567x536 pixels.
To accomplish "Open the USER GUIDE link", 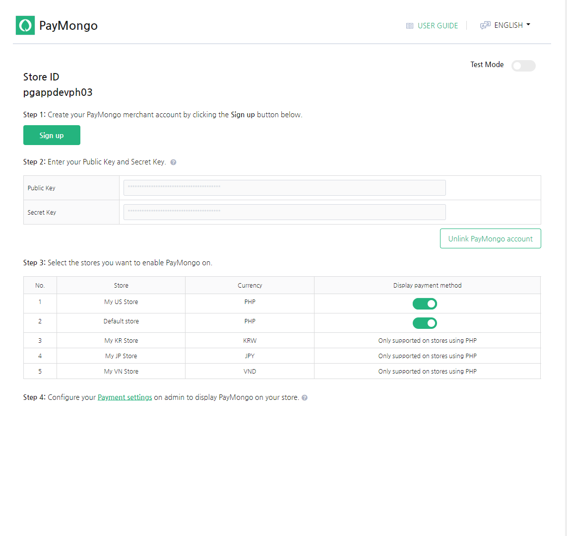I will (438, 26).
